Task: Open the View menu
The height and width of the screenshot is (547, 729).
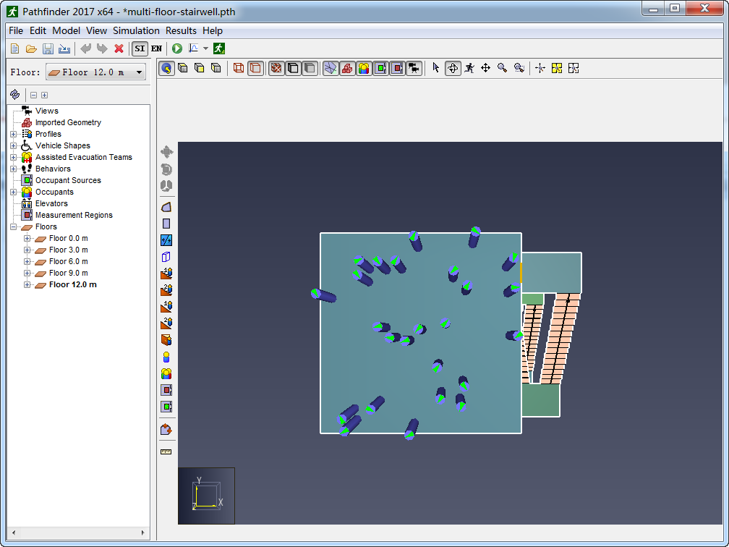Action: coord(96,30)
